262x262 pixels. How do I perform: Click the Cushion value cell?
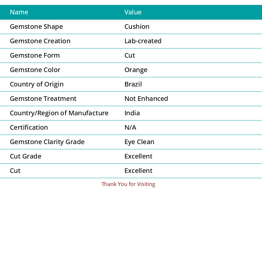tap(137, 27)
